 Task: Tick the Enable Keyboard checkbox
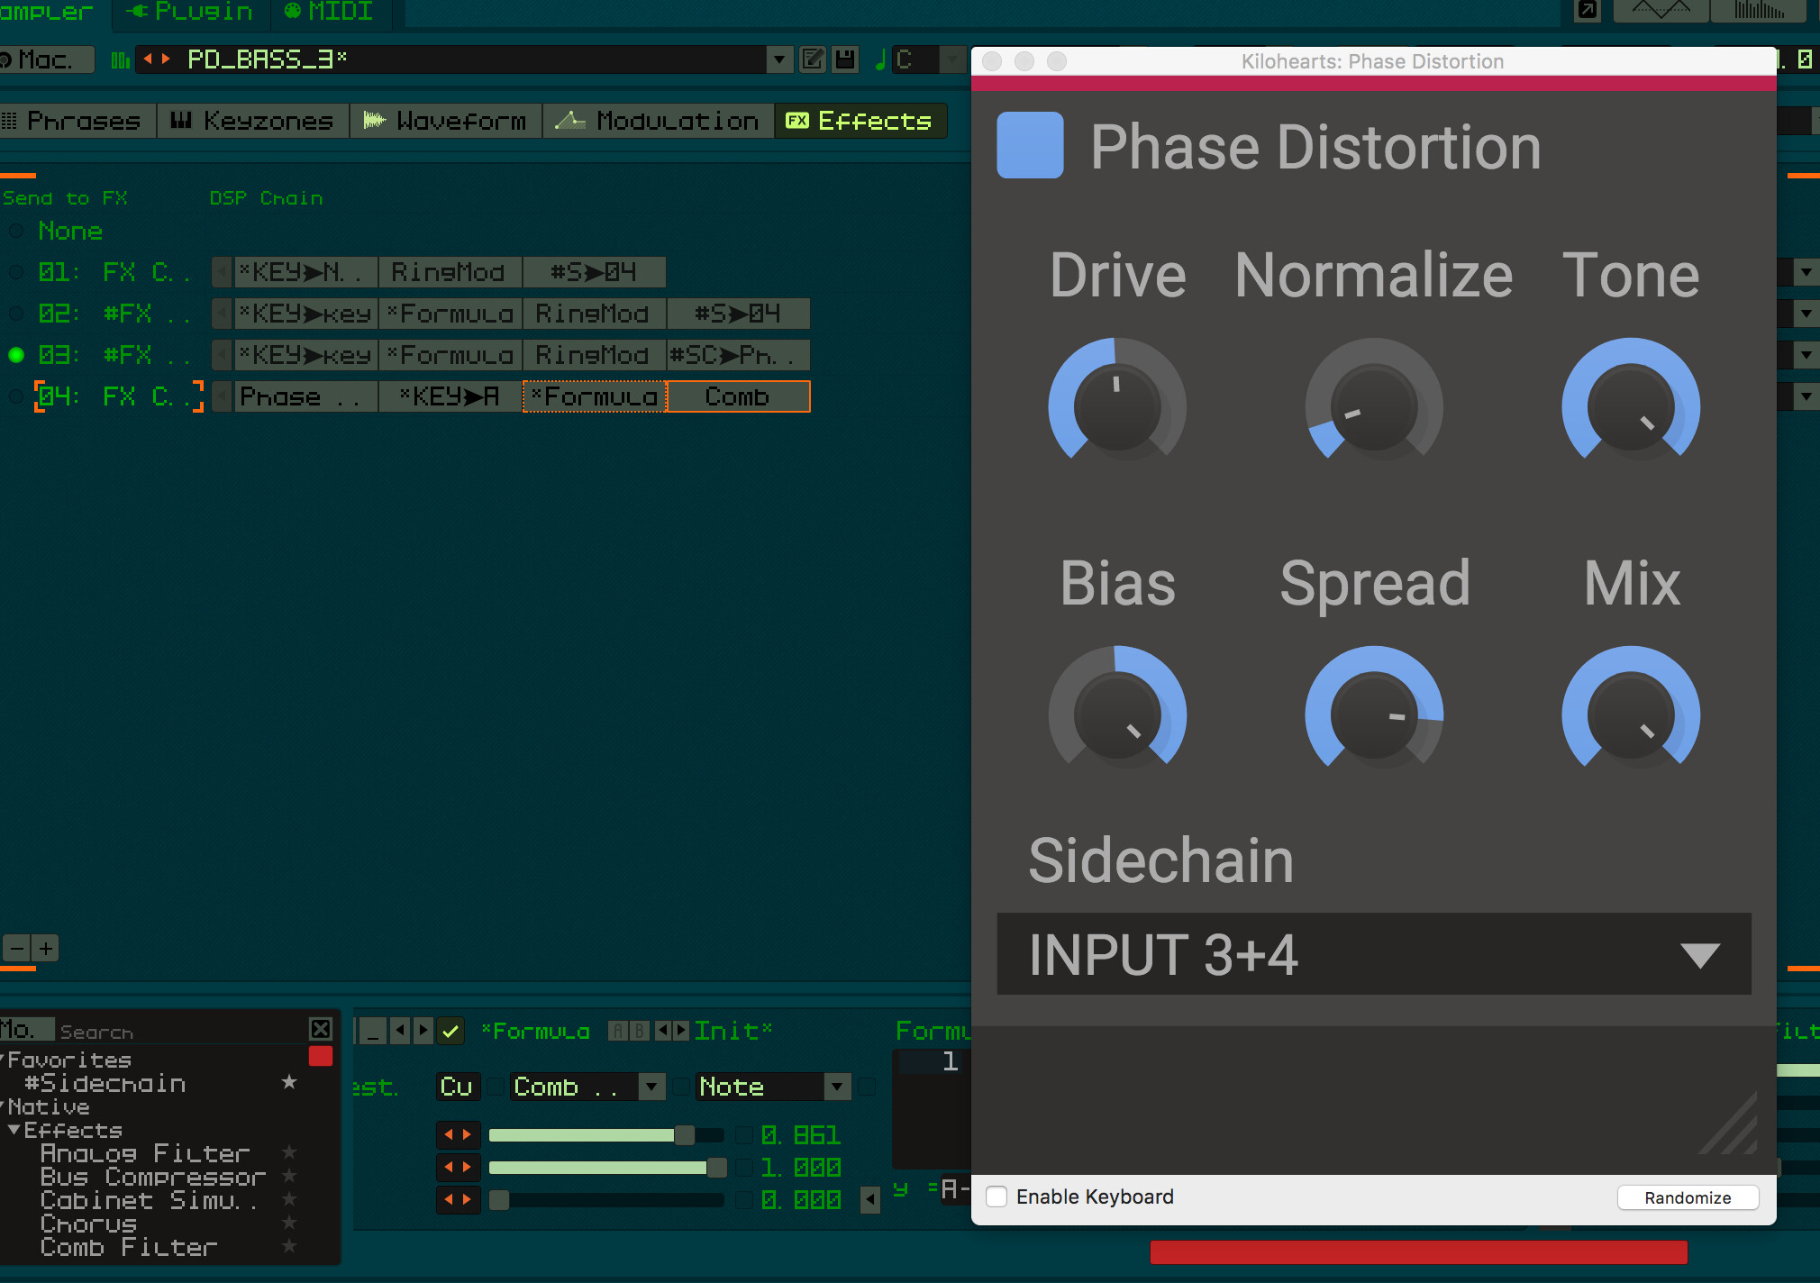(x=996, y=1197)
